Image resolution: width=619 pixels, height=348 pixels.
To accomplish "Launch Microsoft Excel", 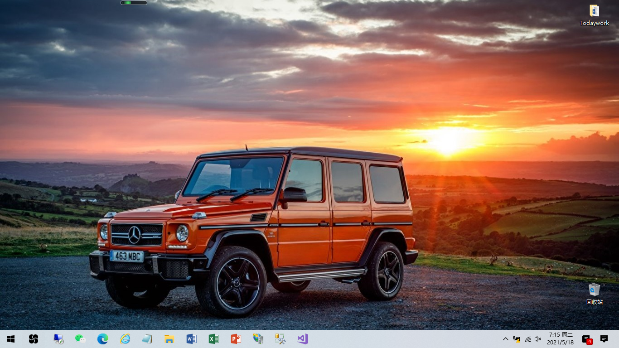I will pyautogui.click(x=214, y=339).
